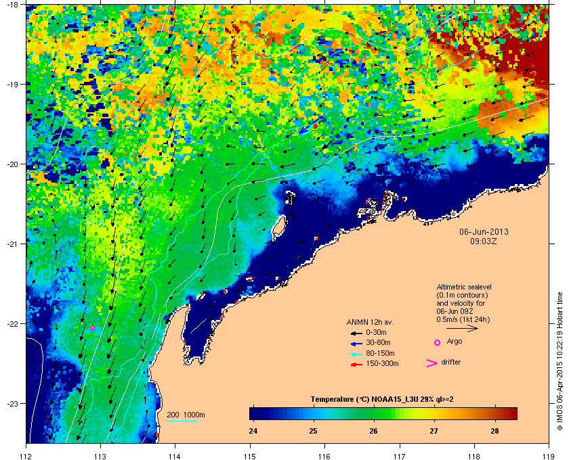
Task: Click the colorbar tick label '27'
Action: 434,431
